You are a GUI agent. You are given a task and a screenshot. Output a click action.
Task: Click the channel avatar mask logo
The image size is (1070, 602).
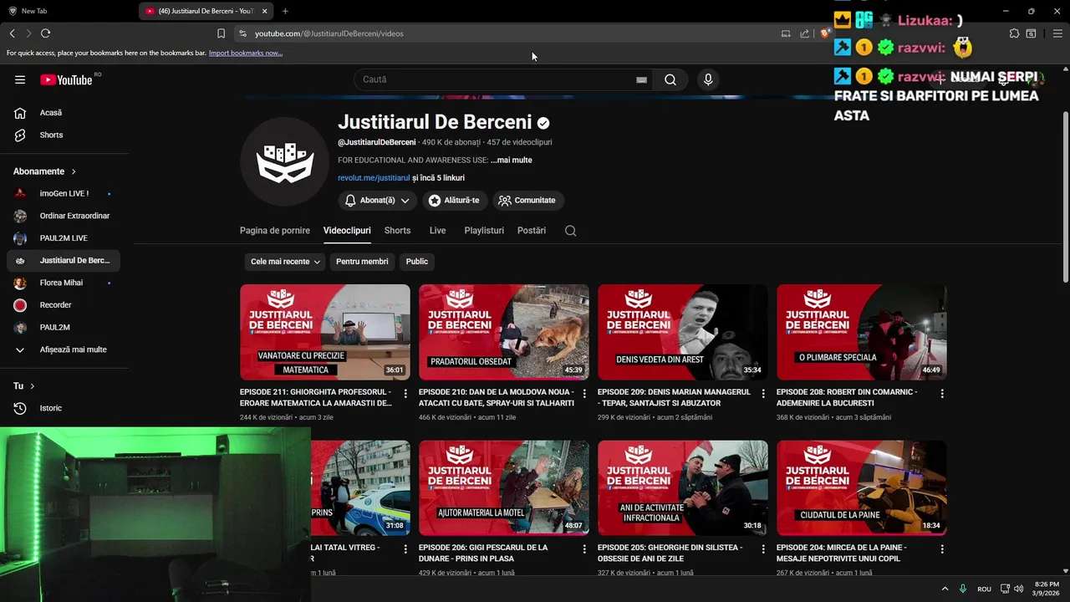(285, 161)
